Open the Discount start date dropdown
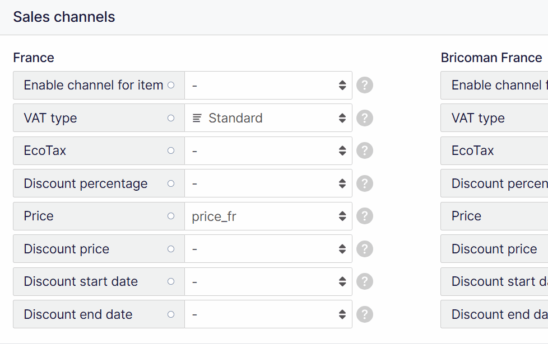The height and width of the screenshot is (344, 548). 268,281
